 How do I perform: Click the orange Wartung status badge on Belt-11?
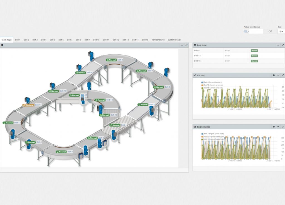point(28,105)
